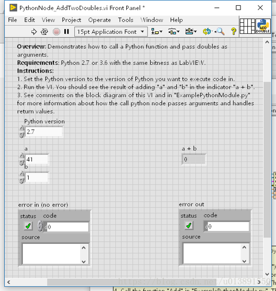Open the Resize Objects tool menu

191,32
